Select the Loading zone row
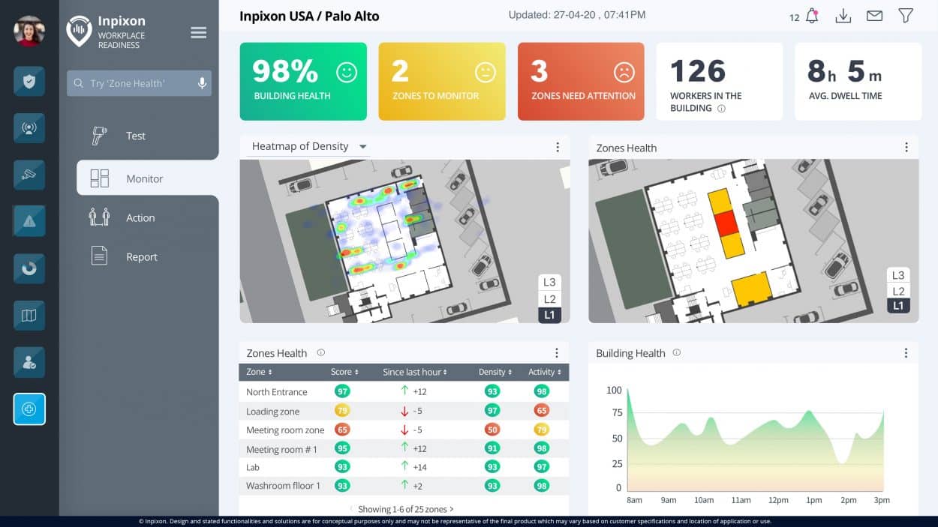938x527 pixels. [404, 411]
